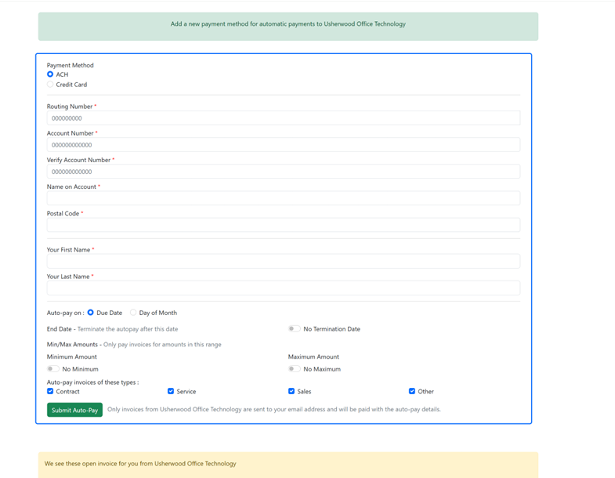Image resolution: width=615 pixels, height=478 pixels.
Task: Click the Postal Code input
Action: coord(283,225)
